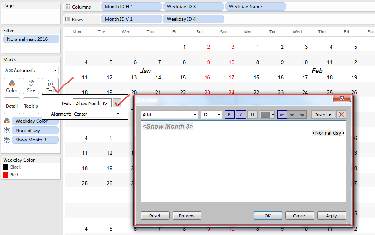The image size is (375, 235).
Task: Click text icon beside Show Month 3 pill
Action: (x=7, y=140)
